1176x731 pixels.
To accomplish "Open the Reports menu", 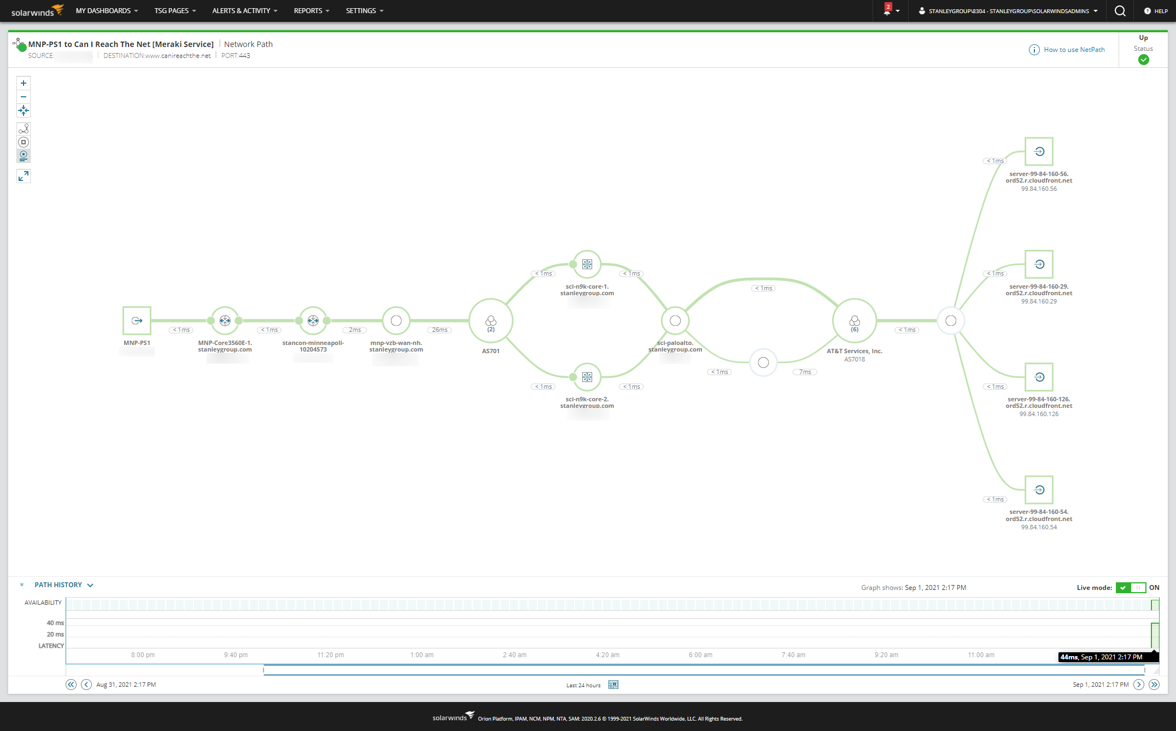I will pos(312,11).
